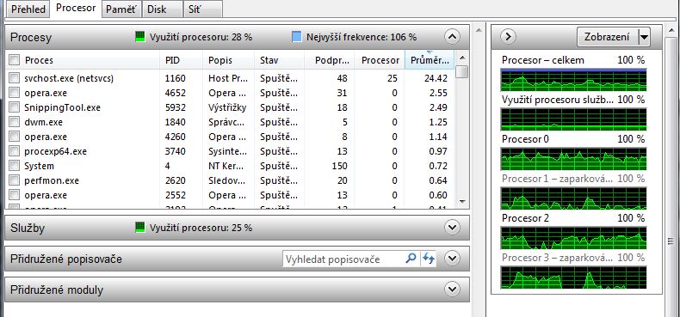
Task: Click the process list scroll up arrow
Action: [462, 58]
